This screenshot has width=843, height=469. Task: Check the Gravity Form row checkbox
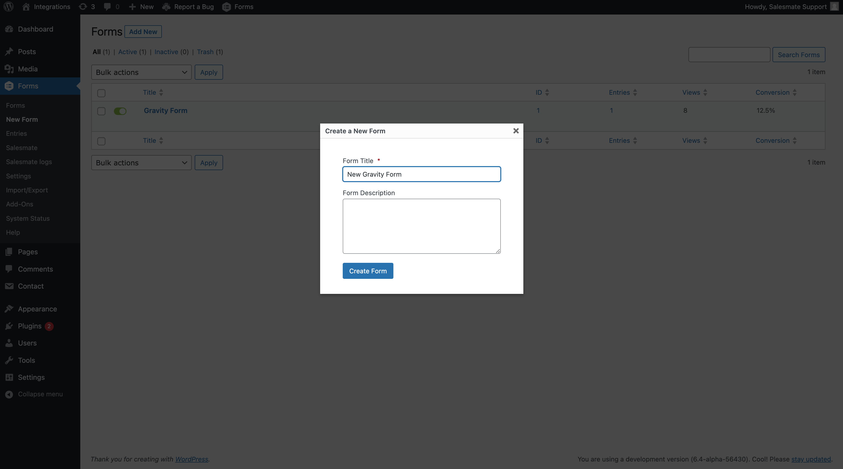coord(101,111)
